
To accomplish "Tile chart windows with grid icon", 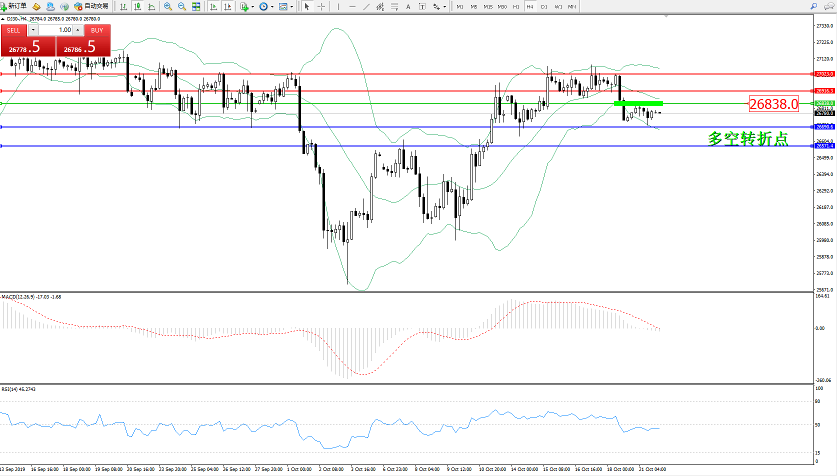I will [x=196, y=6].
